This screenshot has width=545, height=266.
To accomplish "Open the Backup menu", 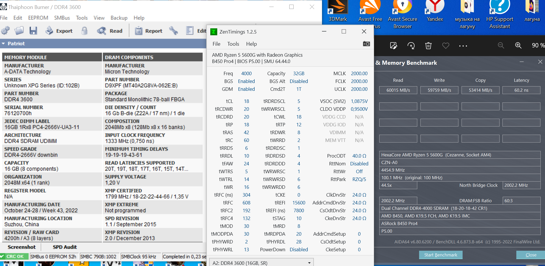I will [119, 18].
